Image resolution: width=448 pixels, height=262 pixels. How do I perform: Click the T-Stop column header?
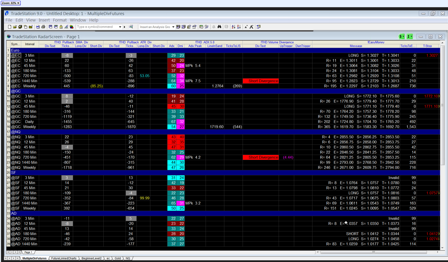pyautogui.click(x=427, y=46)
